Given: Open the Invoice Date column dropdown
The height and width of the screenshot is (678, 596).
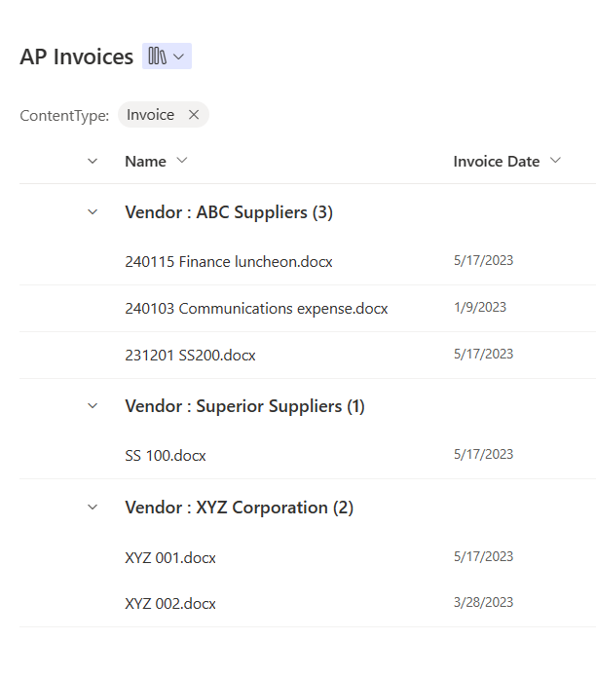Looking at the screenshot, I should pyautogui.click(x=555, y=161).
